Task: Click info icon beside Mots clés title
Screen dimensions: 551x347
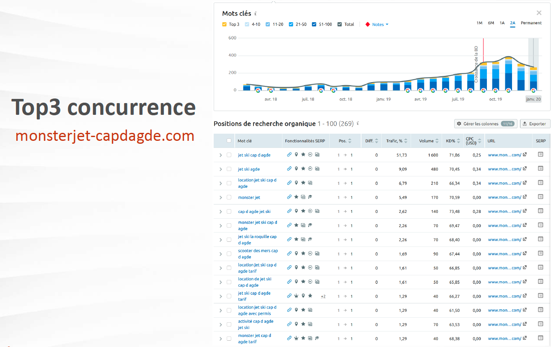Action: coord(256,14)
